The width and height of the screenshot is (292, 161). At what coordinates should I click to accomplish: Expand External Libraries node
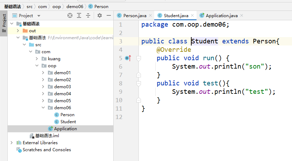pos(12,142)
